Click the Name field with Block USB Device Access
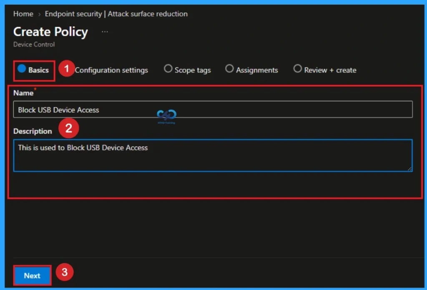427x290 pixels. click(213, 109)
